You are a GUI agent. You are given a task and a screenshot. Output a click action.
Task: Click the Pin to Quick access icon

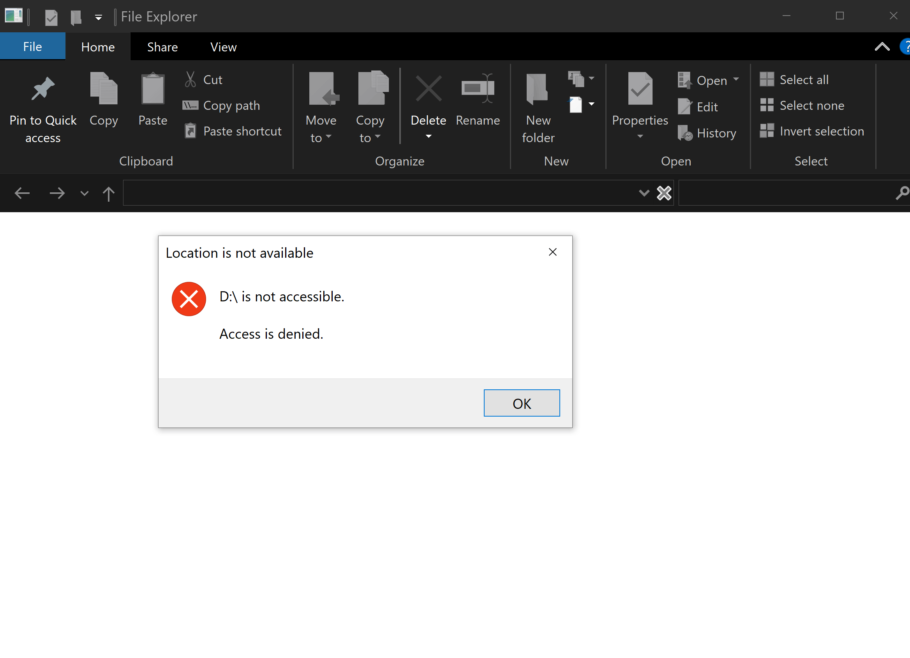(42, 89)
